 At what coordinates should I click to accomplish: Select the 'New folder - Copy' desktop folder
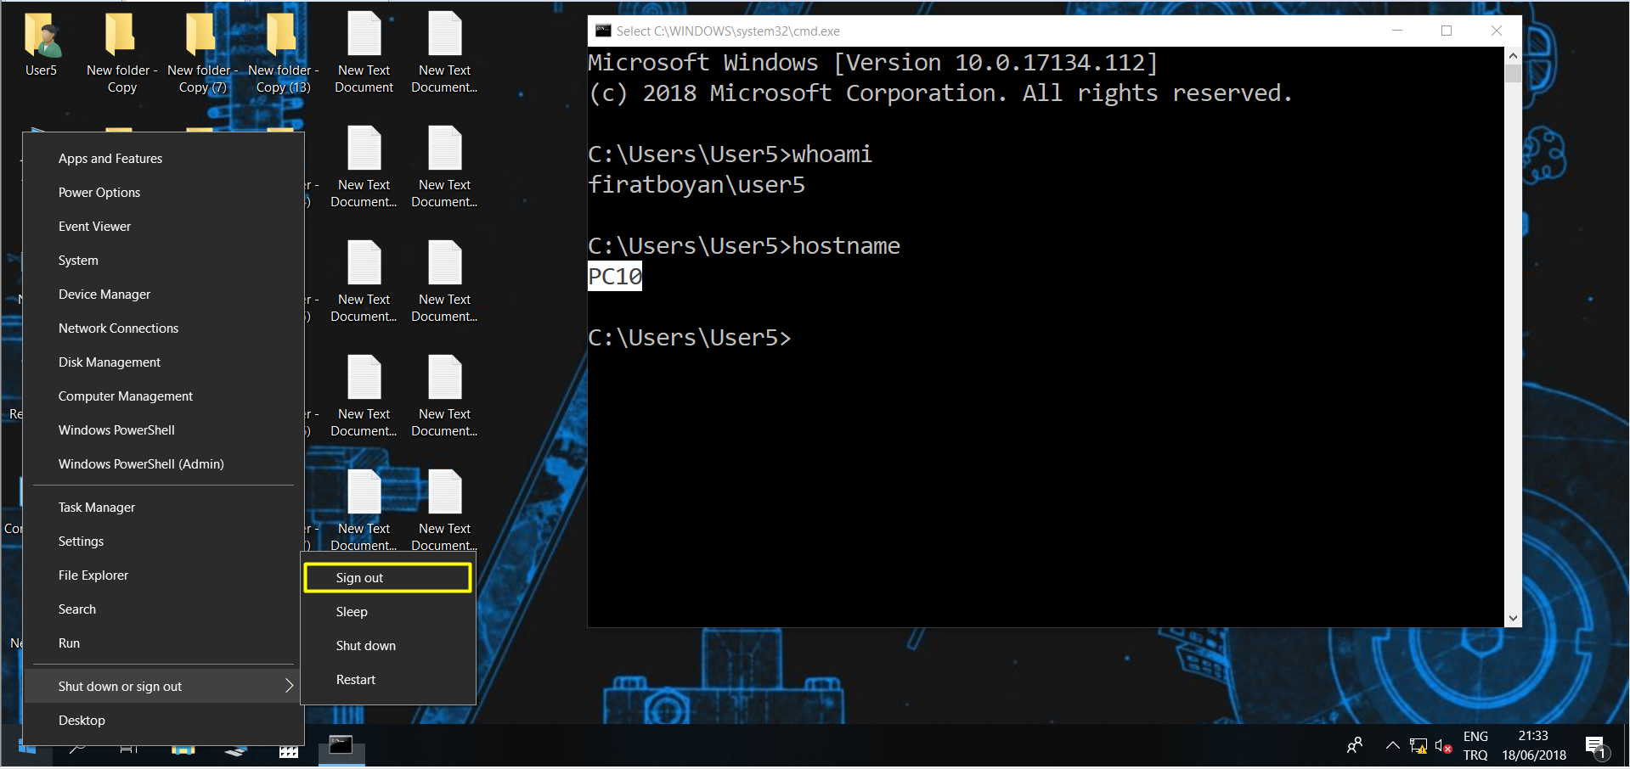(121, 53)
